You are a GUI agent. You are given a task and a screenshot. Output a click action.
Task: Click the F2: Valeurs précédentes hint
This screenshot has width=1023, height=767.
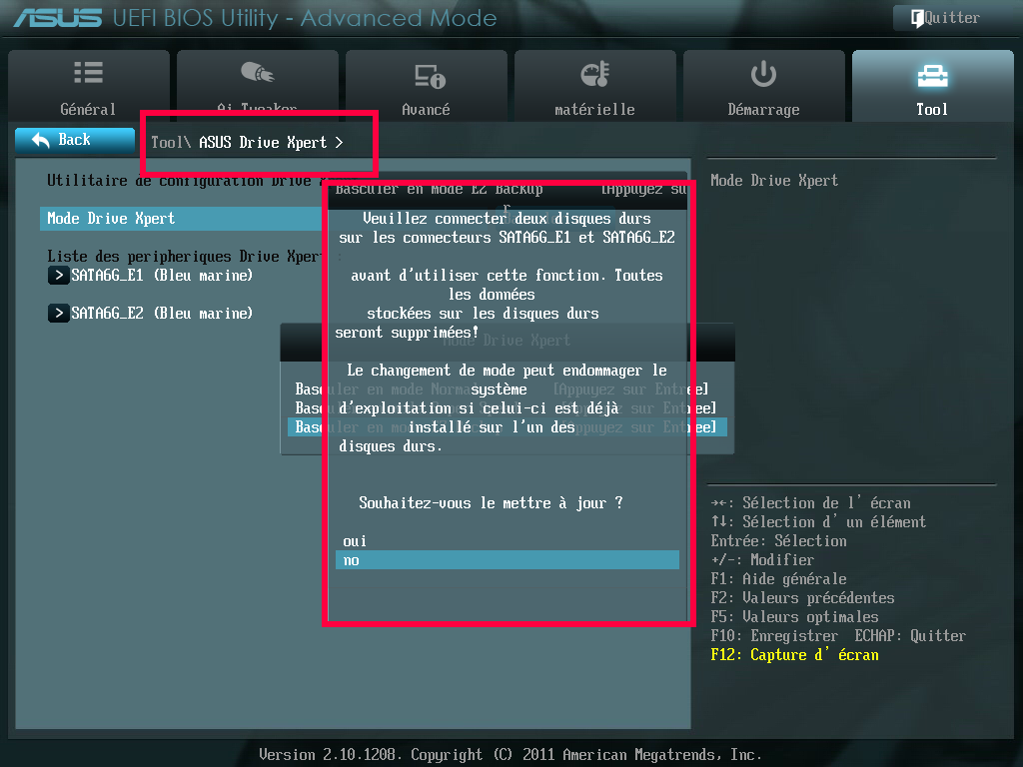[x=802, y=598]
